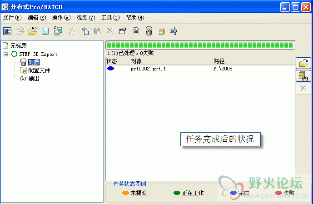313x204 pixels.
Task: Click the search objects binoculars button
Action: click(x=303, y=76)
